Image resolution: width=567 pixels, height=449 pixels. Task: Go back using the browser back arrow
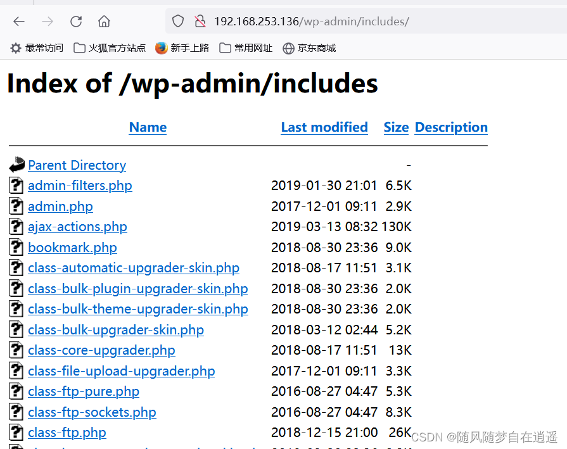tap(19, 22)
